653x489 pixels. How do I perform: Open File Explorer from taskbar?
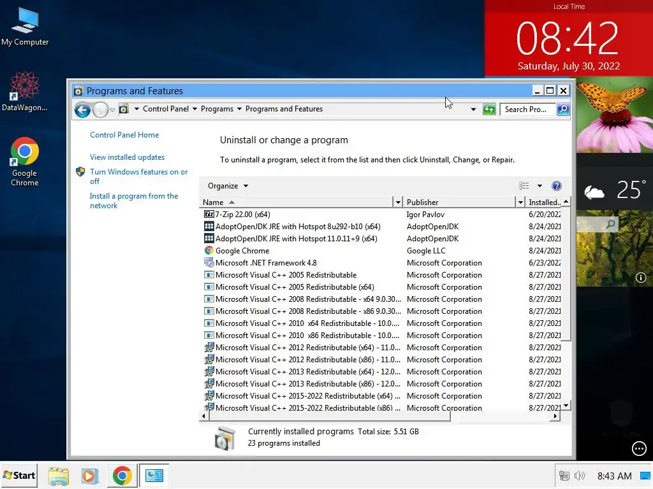pos(59,476)
